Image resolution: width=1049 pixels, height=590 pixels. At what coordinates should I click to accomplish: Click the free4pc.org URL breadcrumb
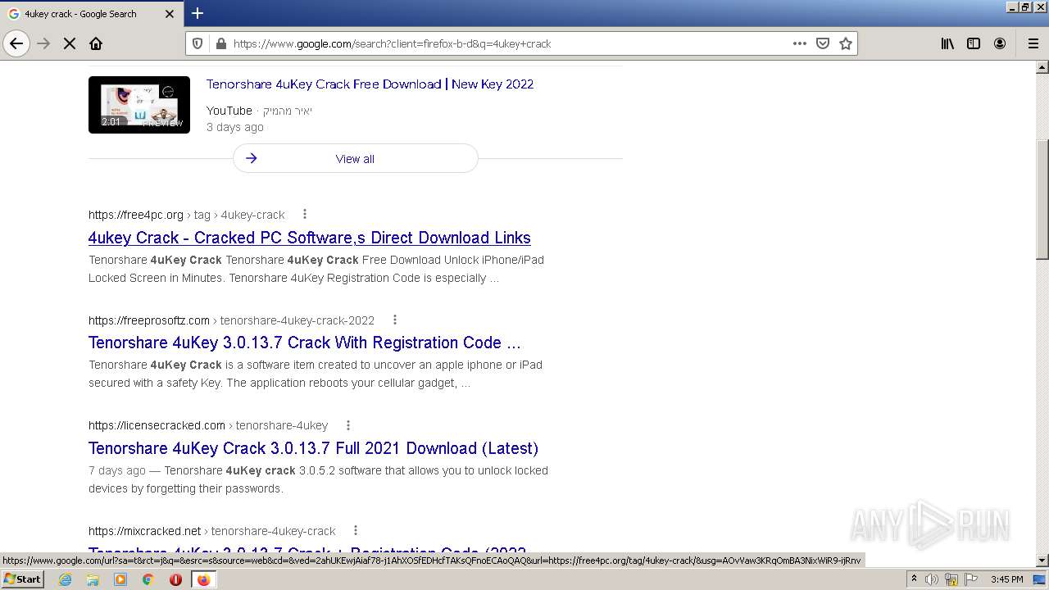coord(187,215)
